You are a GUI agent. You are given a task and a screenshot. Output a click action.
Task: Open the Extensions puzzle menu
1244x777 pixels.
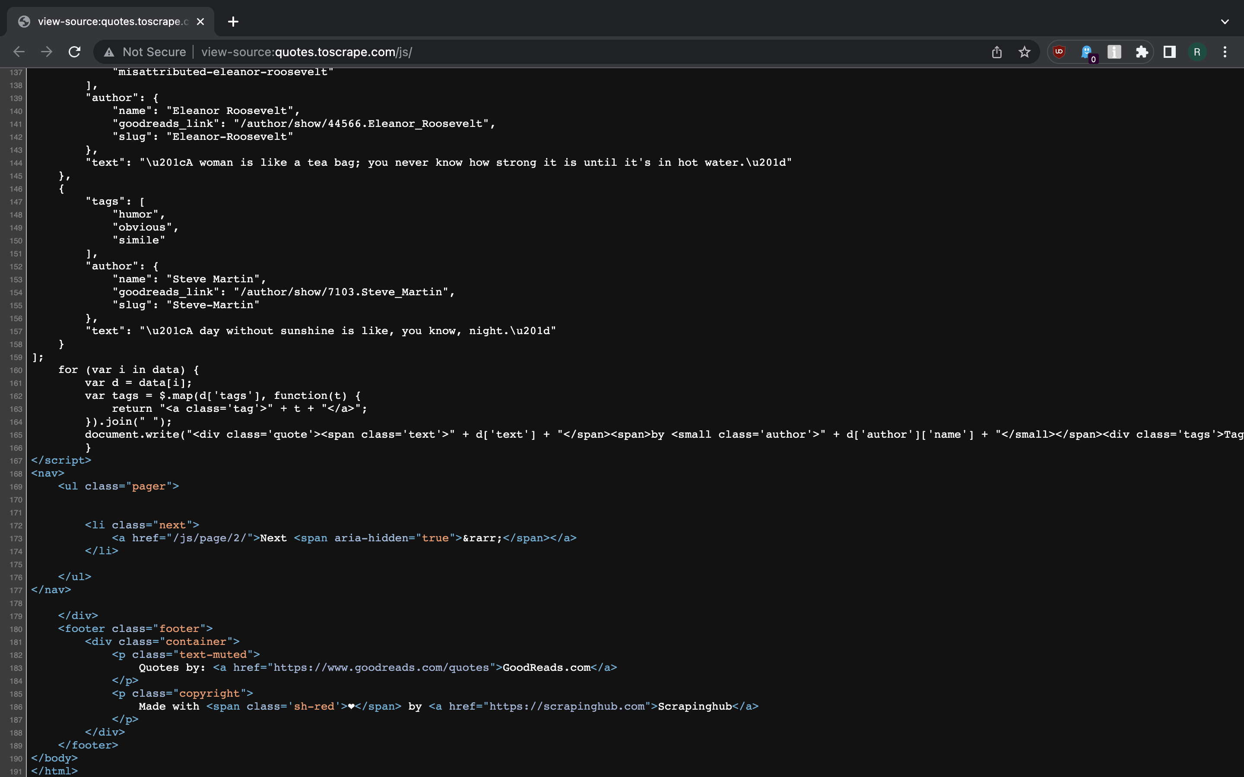click(1142, 52)
